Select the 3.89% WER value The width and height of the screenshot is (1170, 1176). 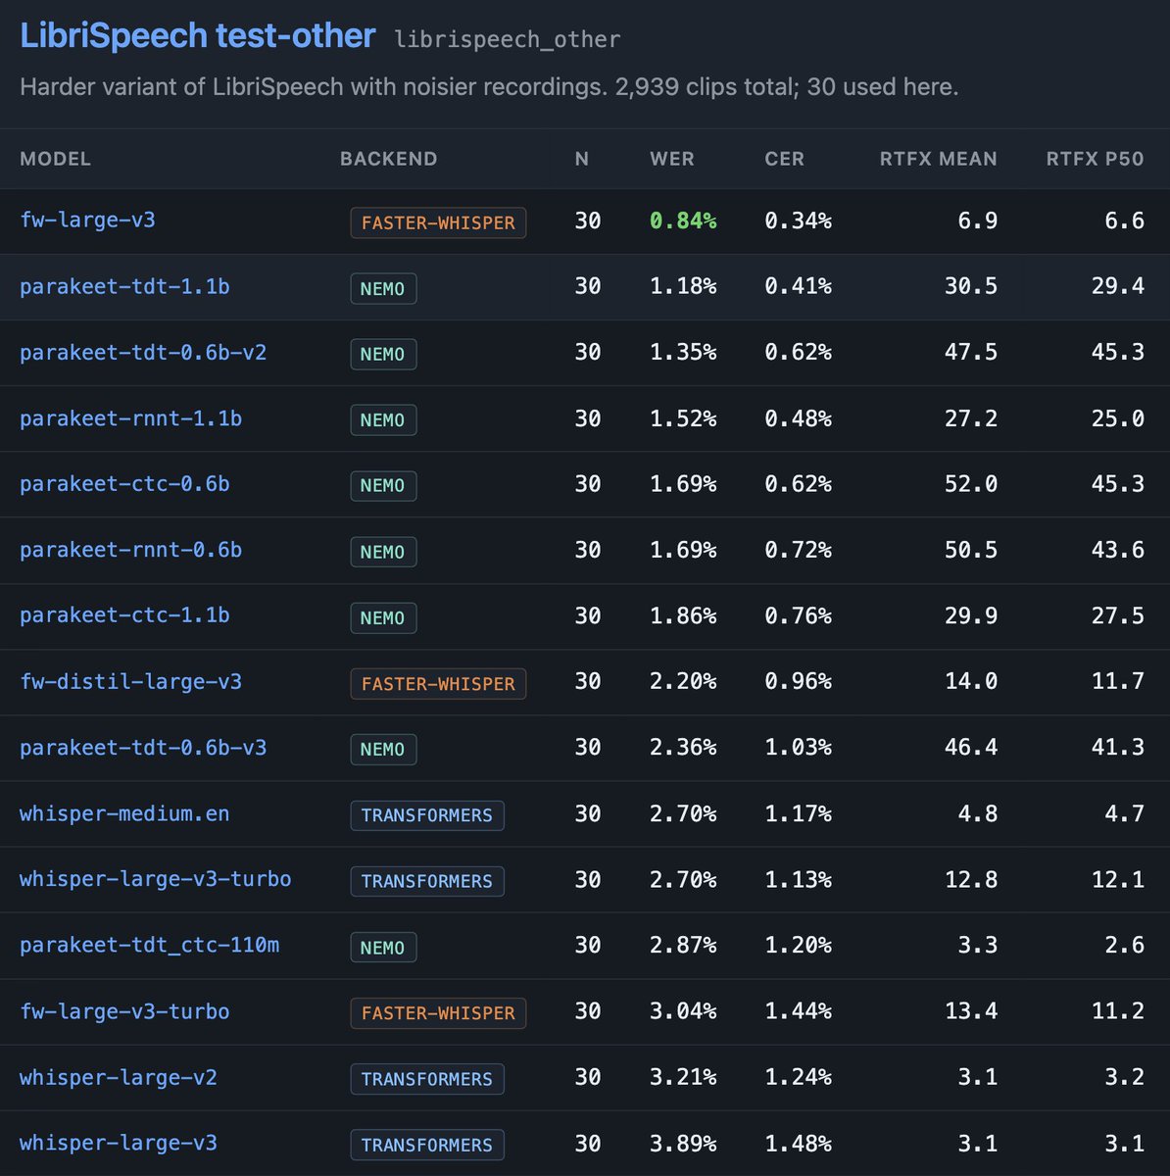pos(683,1143)
